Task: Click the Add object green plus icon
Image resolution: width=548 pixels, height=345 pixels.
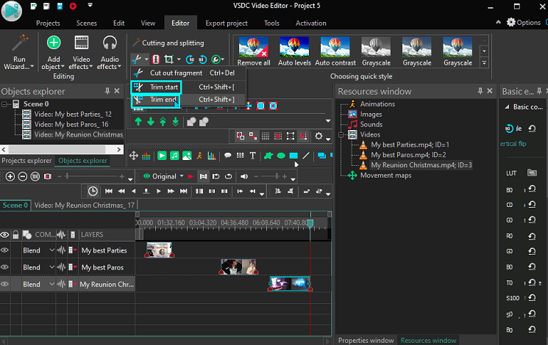Action: 54,43
